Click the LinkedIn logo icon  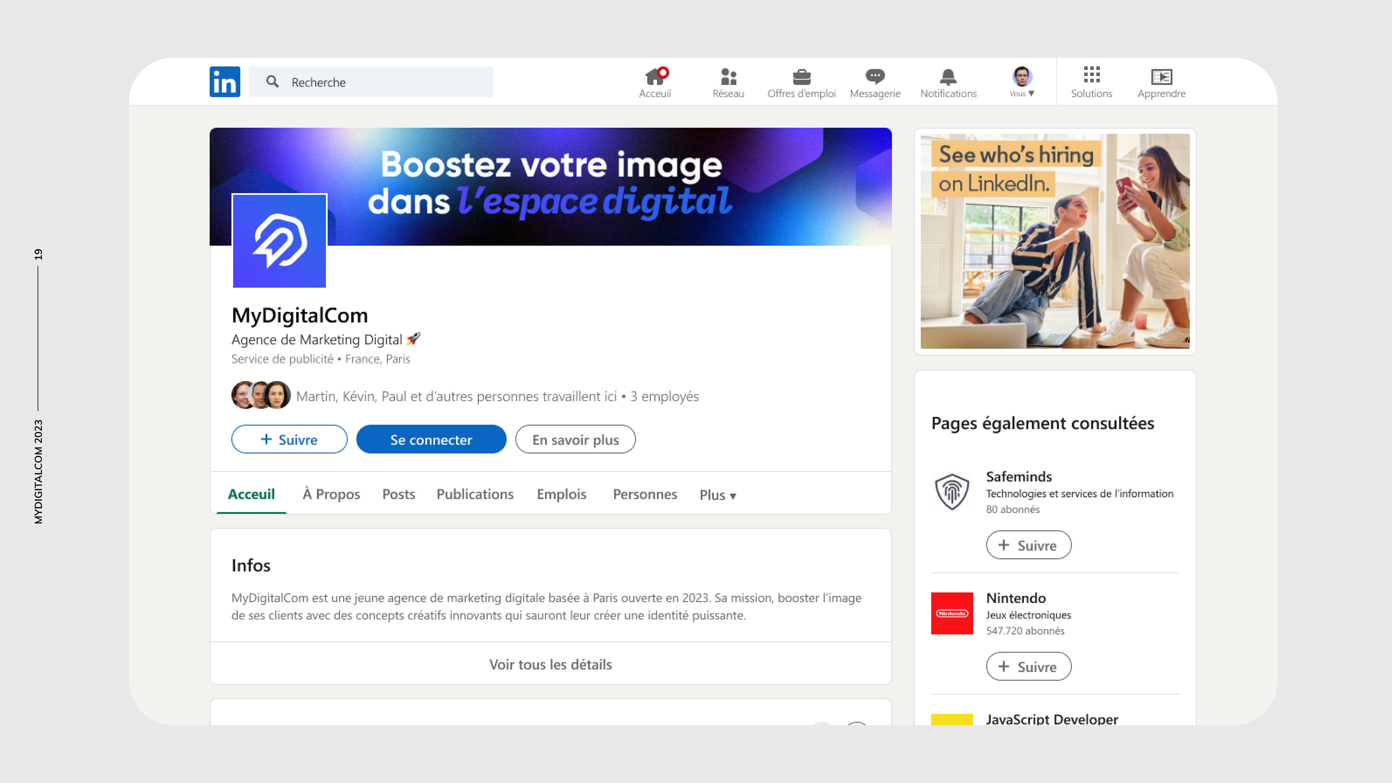(225, 82)
